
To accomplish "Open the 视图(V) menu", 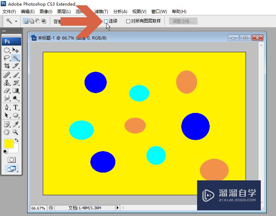I will [x=139, y=12].
